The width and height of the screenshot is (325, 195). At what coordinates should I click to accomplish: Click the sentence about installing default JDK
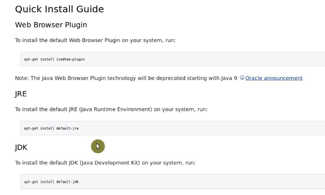coord(105,162)
